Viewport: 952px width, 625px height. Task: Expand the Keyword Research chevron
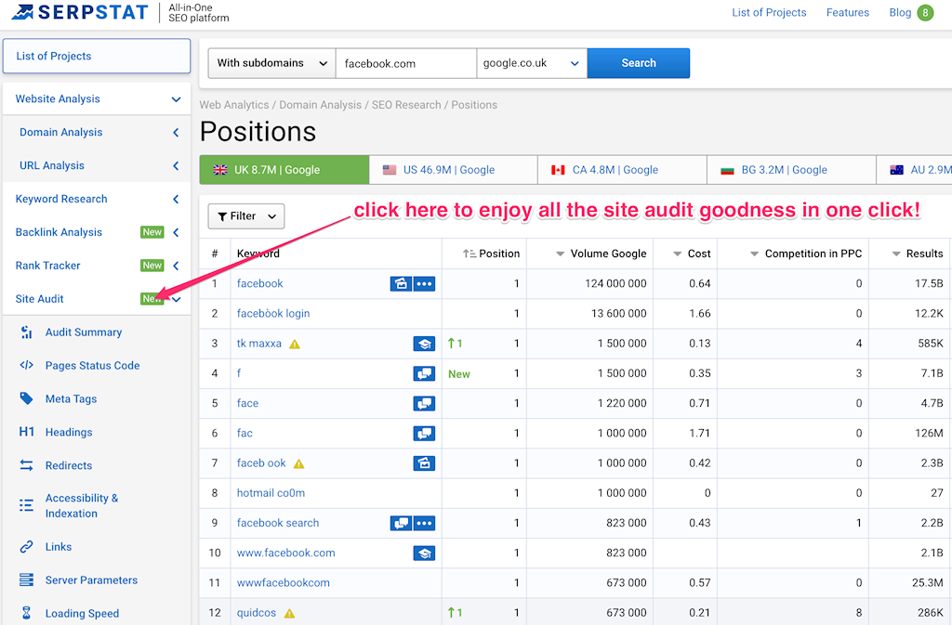pos(176,199)
